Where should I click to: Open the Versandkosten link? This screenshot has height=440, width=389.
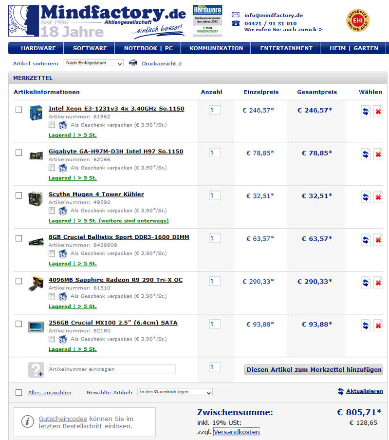[237, 432]
